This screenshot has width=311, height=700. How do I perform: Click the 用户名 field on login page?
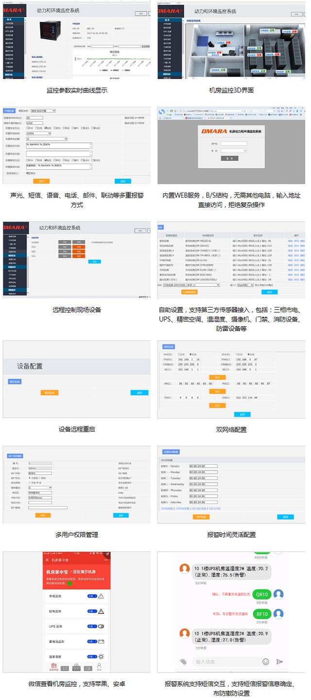(x=234, y=143)
